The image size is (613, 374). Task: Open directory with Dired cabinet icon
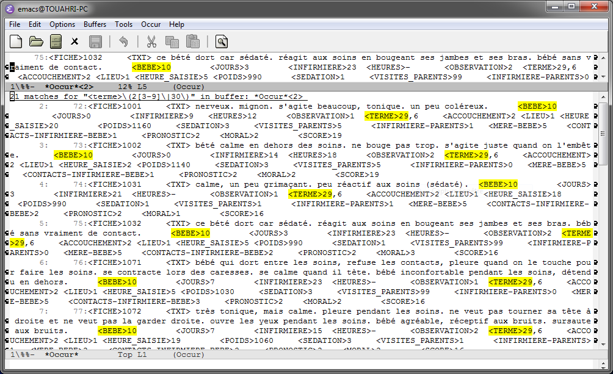(56, 41)
